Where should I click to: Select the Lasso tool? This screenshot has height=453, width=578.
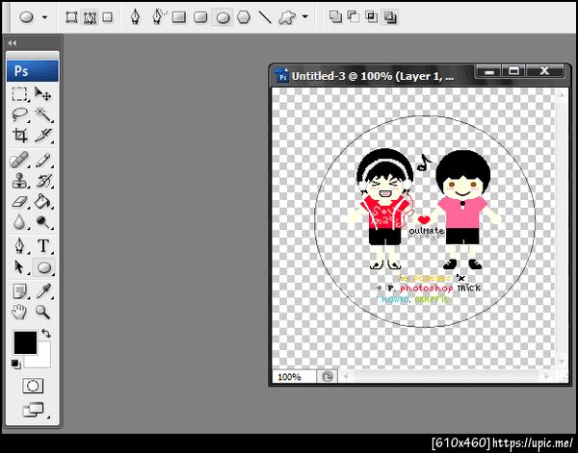(x=19, y=114)
